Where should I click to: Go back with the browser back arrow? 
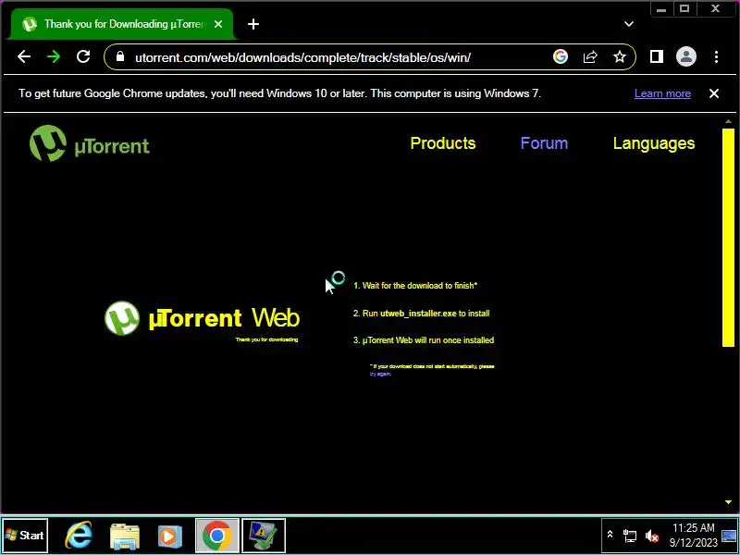(24, 57)
